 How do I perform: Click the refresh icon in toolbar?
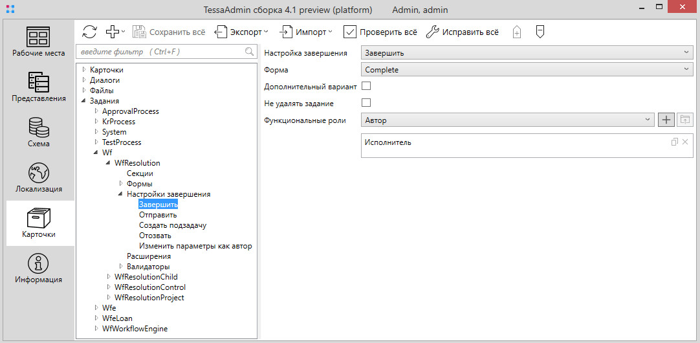click(x=89, y=32)
